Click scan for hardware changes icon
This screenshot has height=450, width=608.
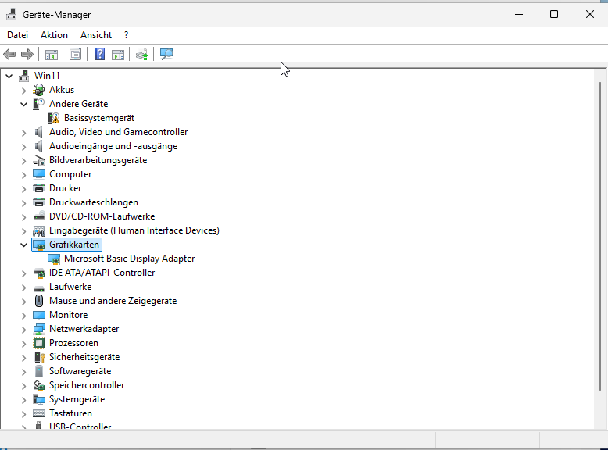[x=166, y=54]
